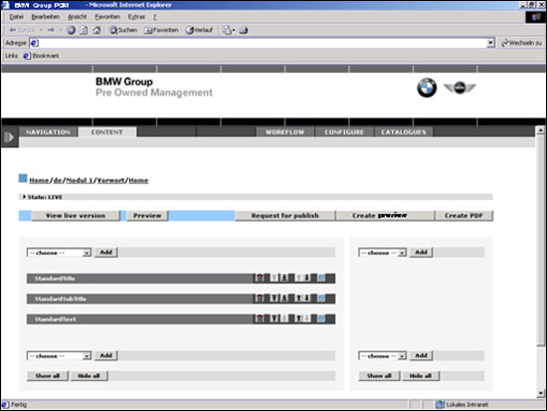Image resolution: width=547 pixels, height=411 pixels.
Task: Edit StandardText using the blue icon
Action: point(321,318)
